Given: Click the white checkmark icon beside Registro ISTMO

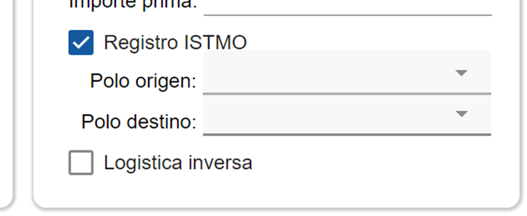Looking at the screenshot, I should pyautogui.click(x=81, y=43).
